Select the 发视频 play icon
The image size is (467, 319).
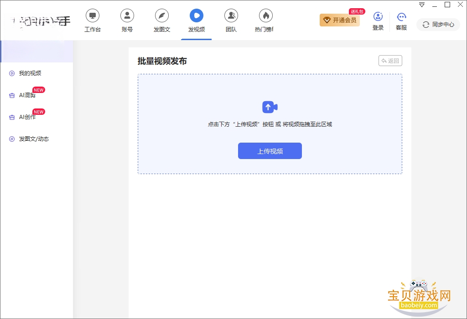coord(197,16)
